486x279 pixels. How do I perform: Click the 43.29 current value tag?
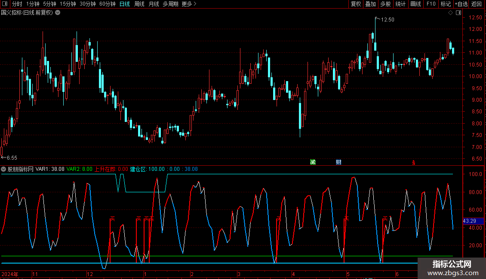[473, 221]
